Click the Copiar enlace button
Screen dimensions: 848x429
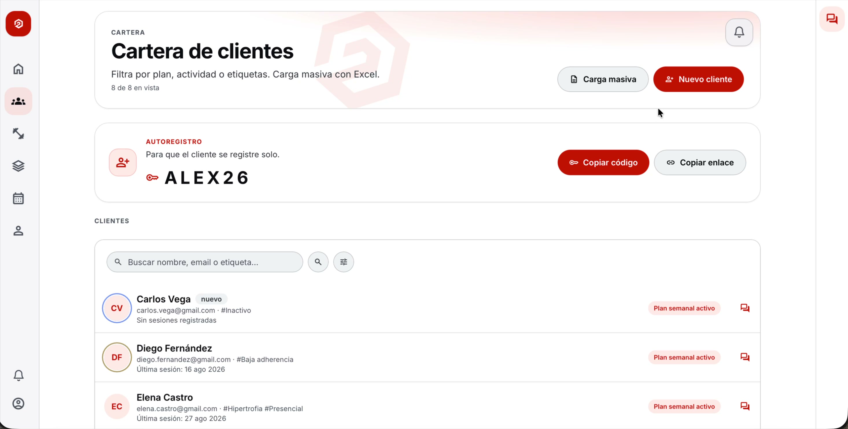(700, 162)
